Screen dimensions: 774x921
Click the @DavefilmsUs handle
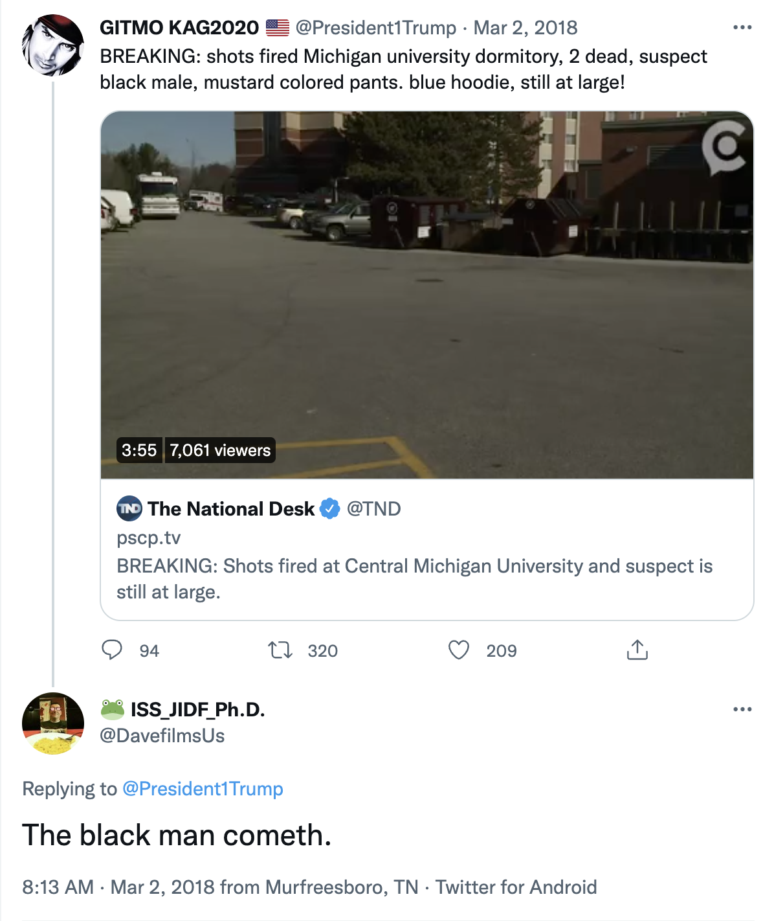coord(162,736)
